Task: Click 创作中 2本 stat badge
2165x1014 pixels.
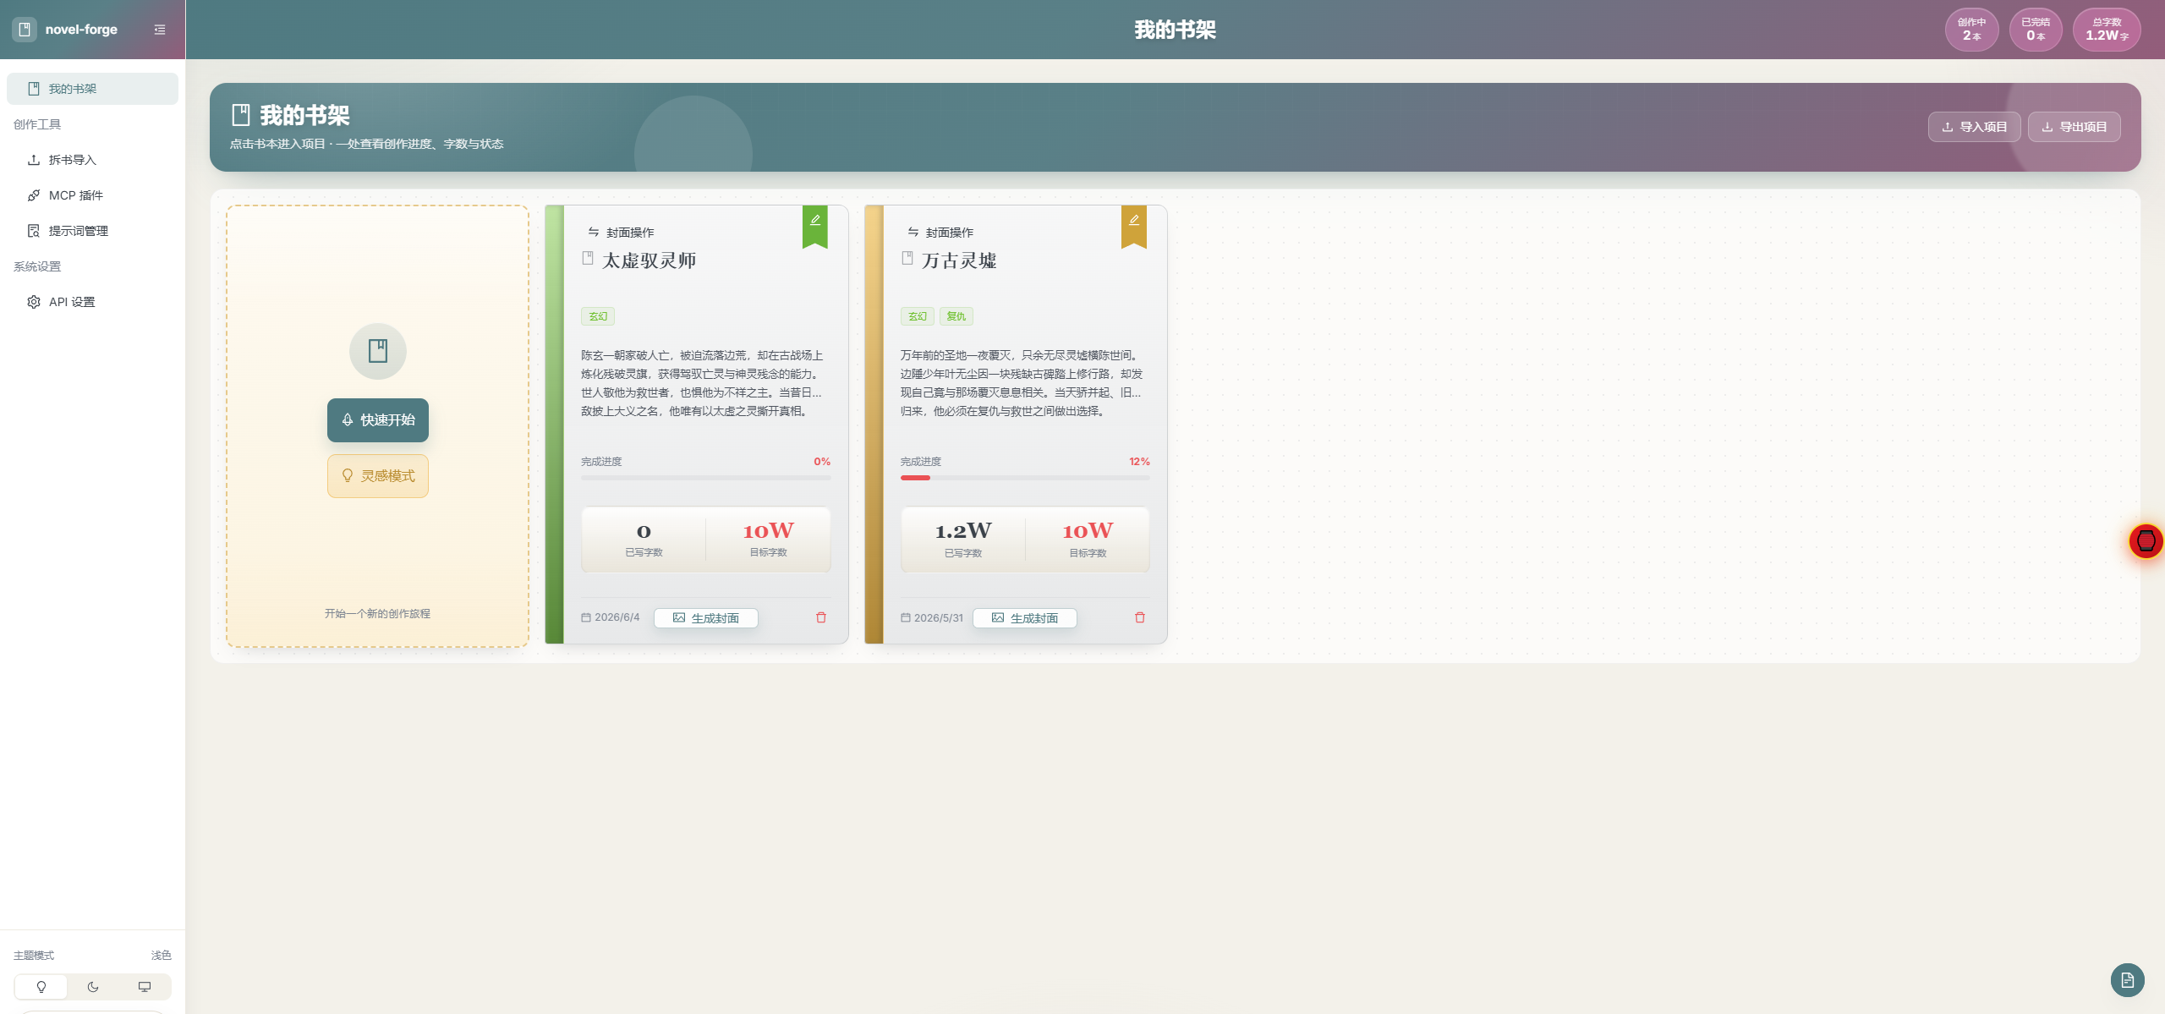Action: tap(1972, 30)
